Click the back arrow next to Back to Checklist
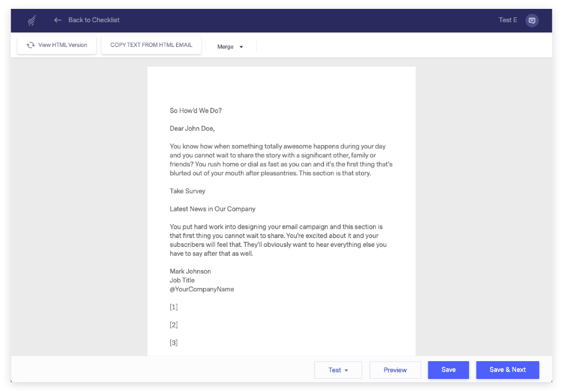563x391 pixels. click(x=57, y=20)
